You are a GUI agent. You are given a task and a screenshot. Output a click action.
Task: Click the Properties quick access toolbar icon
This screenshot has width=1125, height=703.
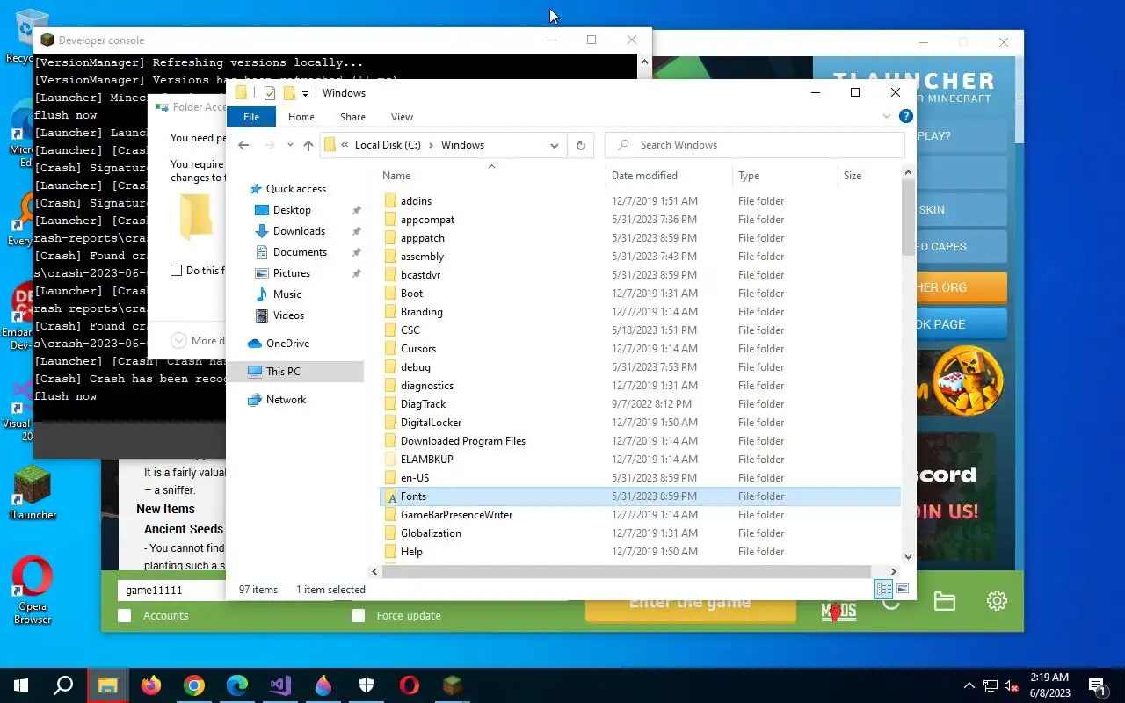pos(270,93)
